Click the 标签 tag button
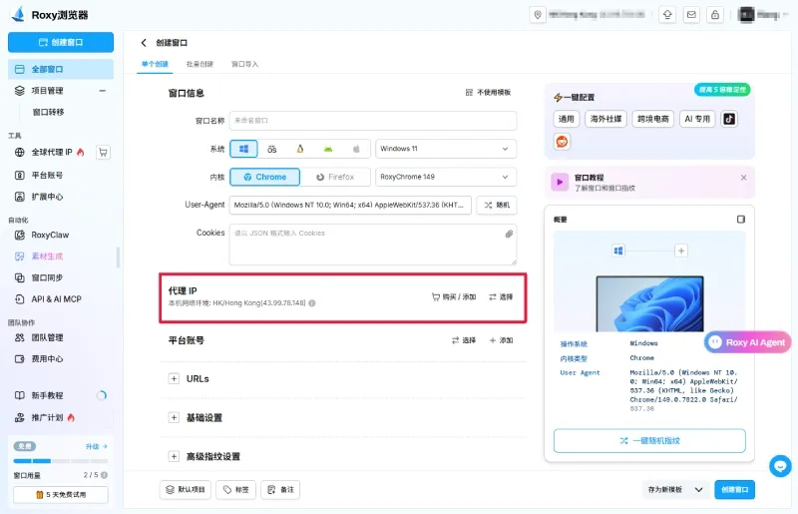 (x=235, y=490)
